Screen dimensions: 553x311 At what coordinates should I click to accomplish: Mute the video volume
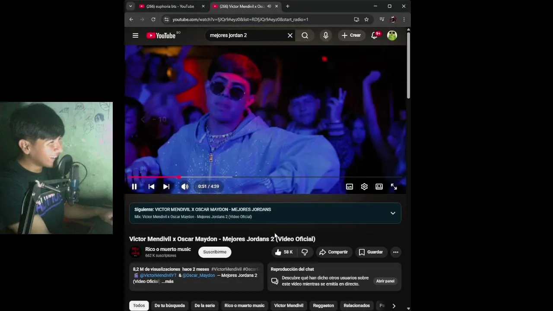pos(185,187)
